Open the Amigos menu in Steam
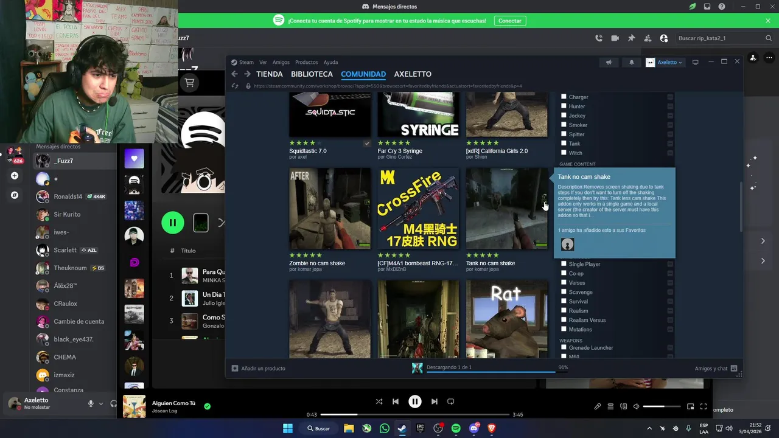Viewport: 779px width, 438px height. [x=281, y=62]
